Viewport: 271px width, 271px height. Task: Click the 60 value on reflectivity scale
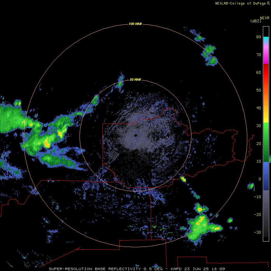point(259,72)
